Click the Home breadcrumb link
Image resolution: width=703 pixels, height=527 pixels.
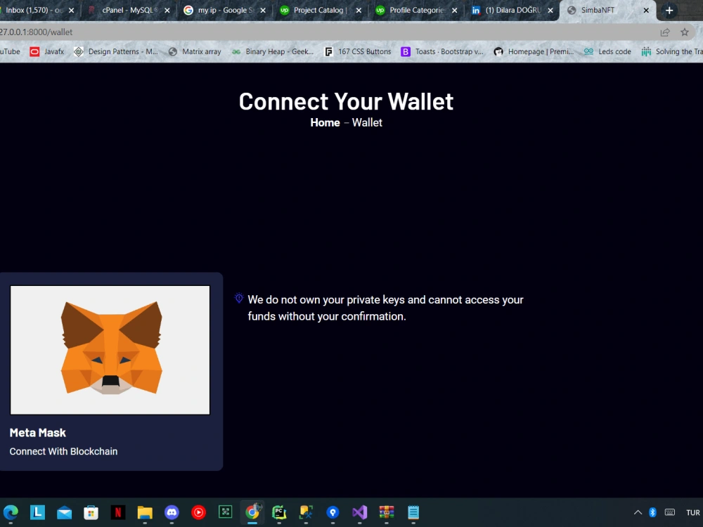(x=325, y=123)
